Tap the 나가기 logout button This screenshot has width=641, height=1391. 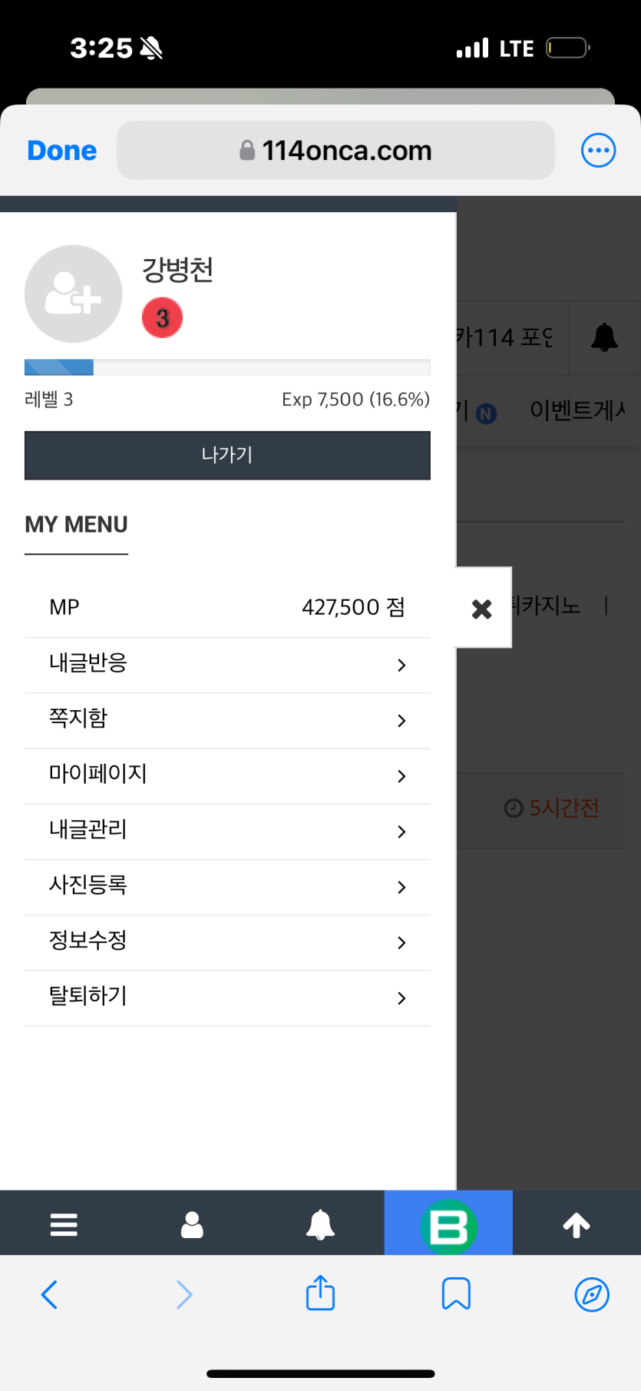[227, 455]
